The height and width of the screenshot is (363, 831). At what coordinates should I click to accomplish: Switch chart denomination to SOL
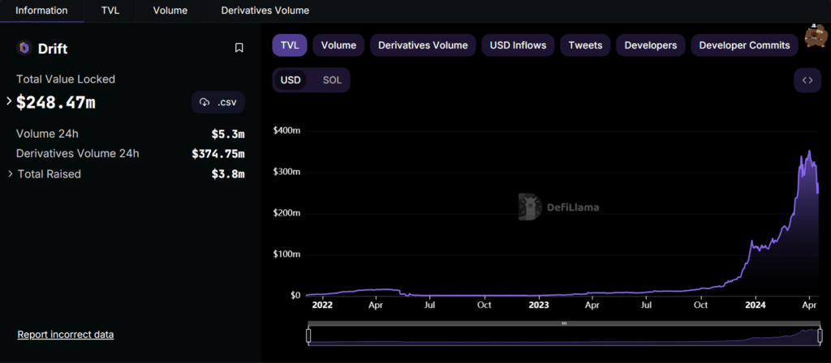tap(332, 80)
